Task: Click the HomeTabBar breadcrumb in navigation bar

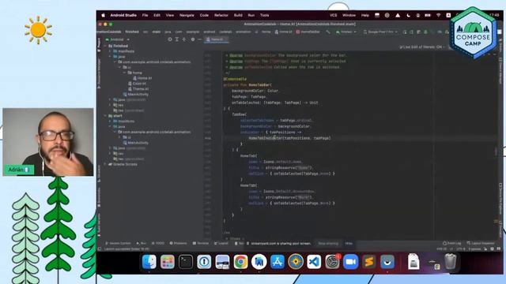Action: click(x=308, y=32)
